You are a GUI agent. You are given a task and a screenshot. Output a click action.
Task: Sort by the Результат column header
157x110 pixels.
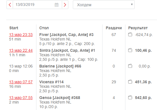138,28
